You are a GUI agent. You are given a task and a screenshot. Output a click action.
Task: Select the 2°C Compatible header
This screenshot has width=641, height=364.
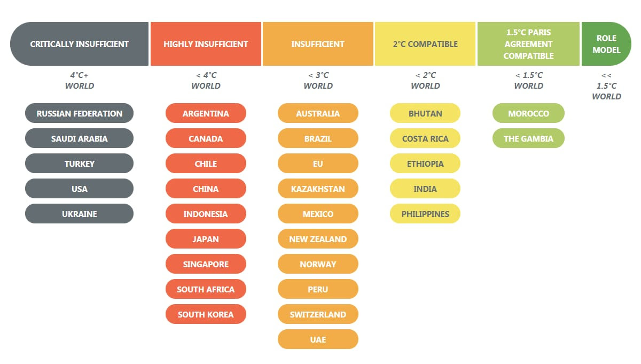(x=425, y=44)
